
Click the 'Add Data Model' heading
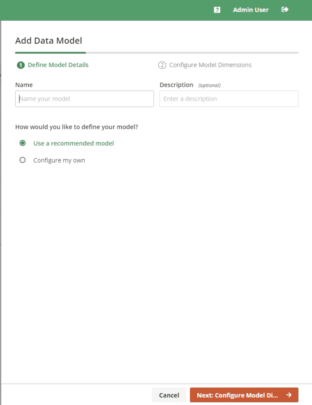pos(49,41)
